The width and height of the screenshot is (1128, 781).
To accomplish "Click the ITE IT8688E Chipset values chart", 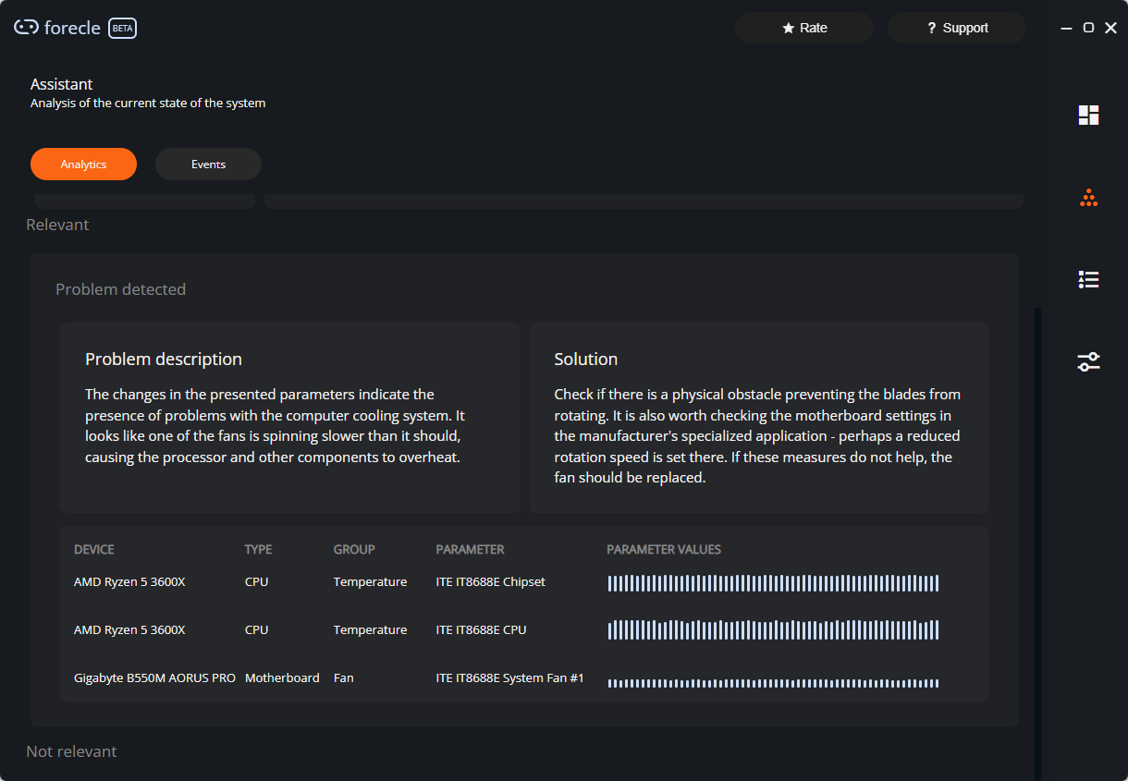I will (773, 583).
